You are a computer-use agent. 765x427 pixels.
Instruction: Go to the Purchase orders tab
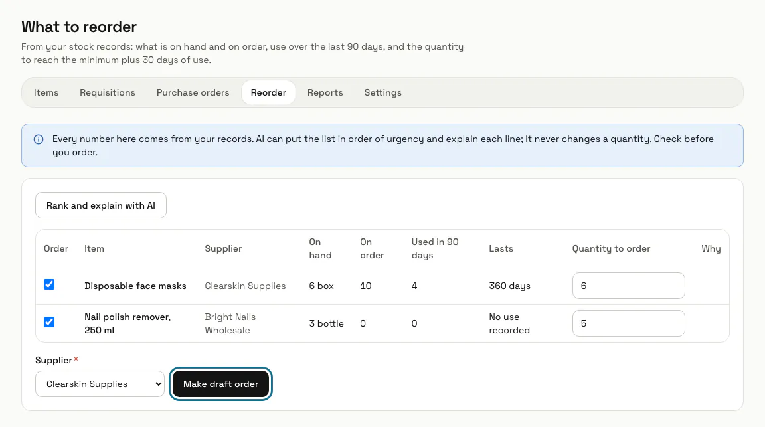[x=193, y=93]
